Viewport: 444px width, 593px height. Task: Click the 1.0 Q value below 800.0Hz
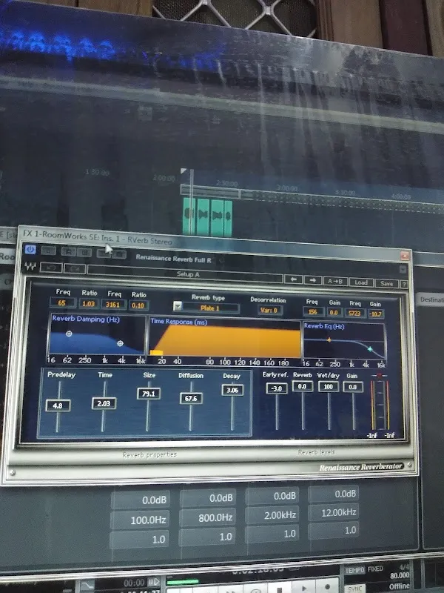[207, 537]
